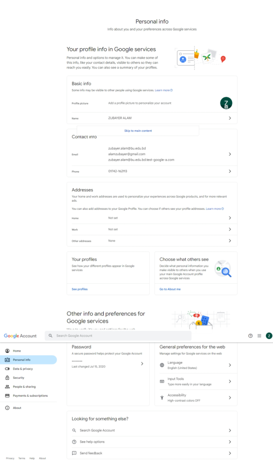Click the Security lock icon in sidebar
Viewport: 273px width, 463px height.
click(x=7, y=378)
